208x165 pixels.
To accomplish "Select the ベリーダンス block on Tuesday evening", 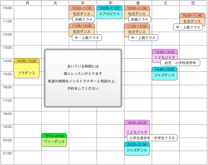I will [54, 141].
